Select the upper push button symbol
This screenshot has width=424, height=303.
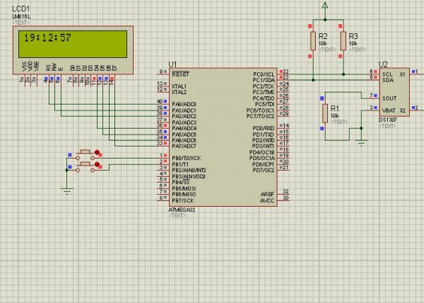point(86,154)
